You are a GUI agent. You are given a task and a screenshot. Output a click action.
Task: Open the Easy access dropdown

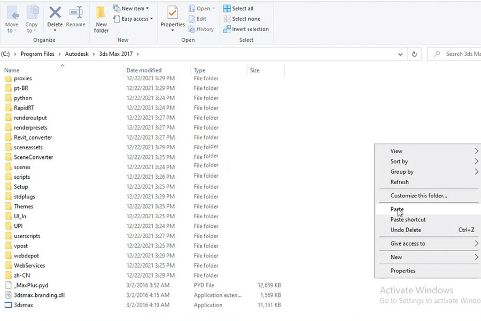133,19
